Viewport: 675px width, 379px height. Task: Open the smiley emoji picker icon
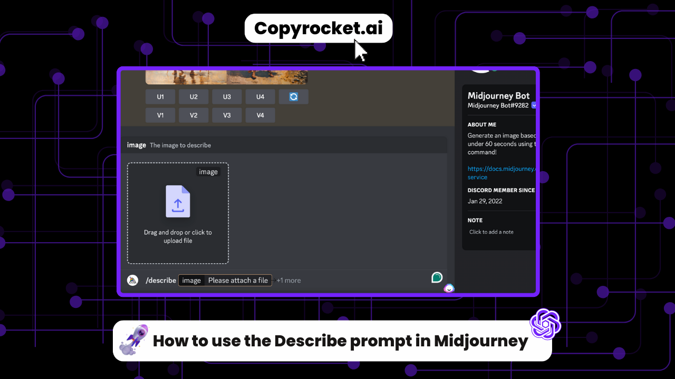(449, 288)
